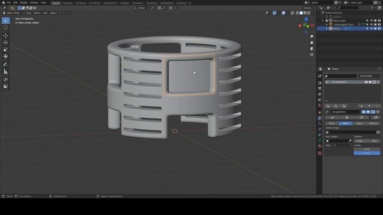This screenshot has width=383, height=215.
Task: Open File menu
Action: [x=9, y=2]
